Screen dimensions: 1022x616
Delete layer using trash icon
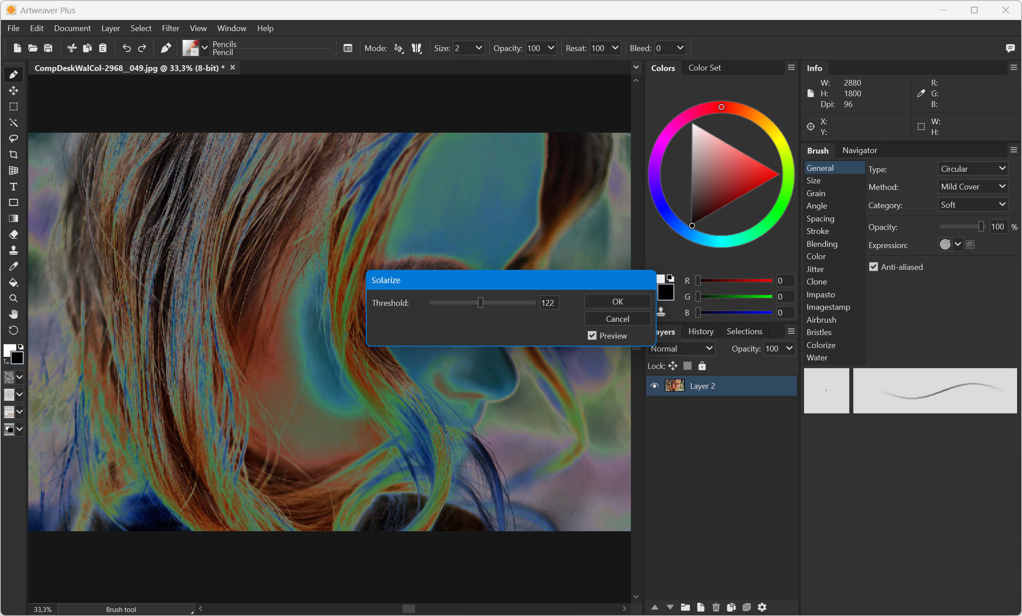pos(716,607)
